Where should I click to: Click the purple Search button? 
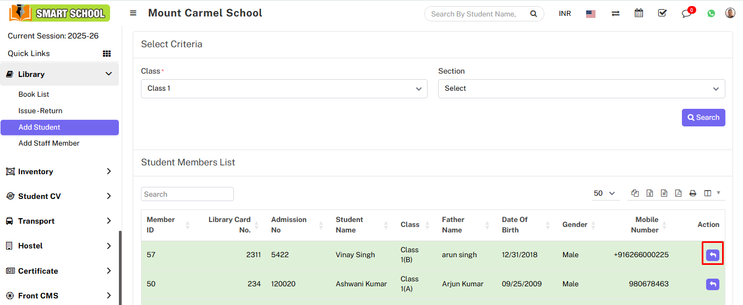703,118
